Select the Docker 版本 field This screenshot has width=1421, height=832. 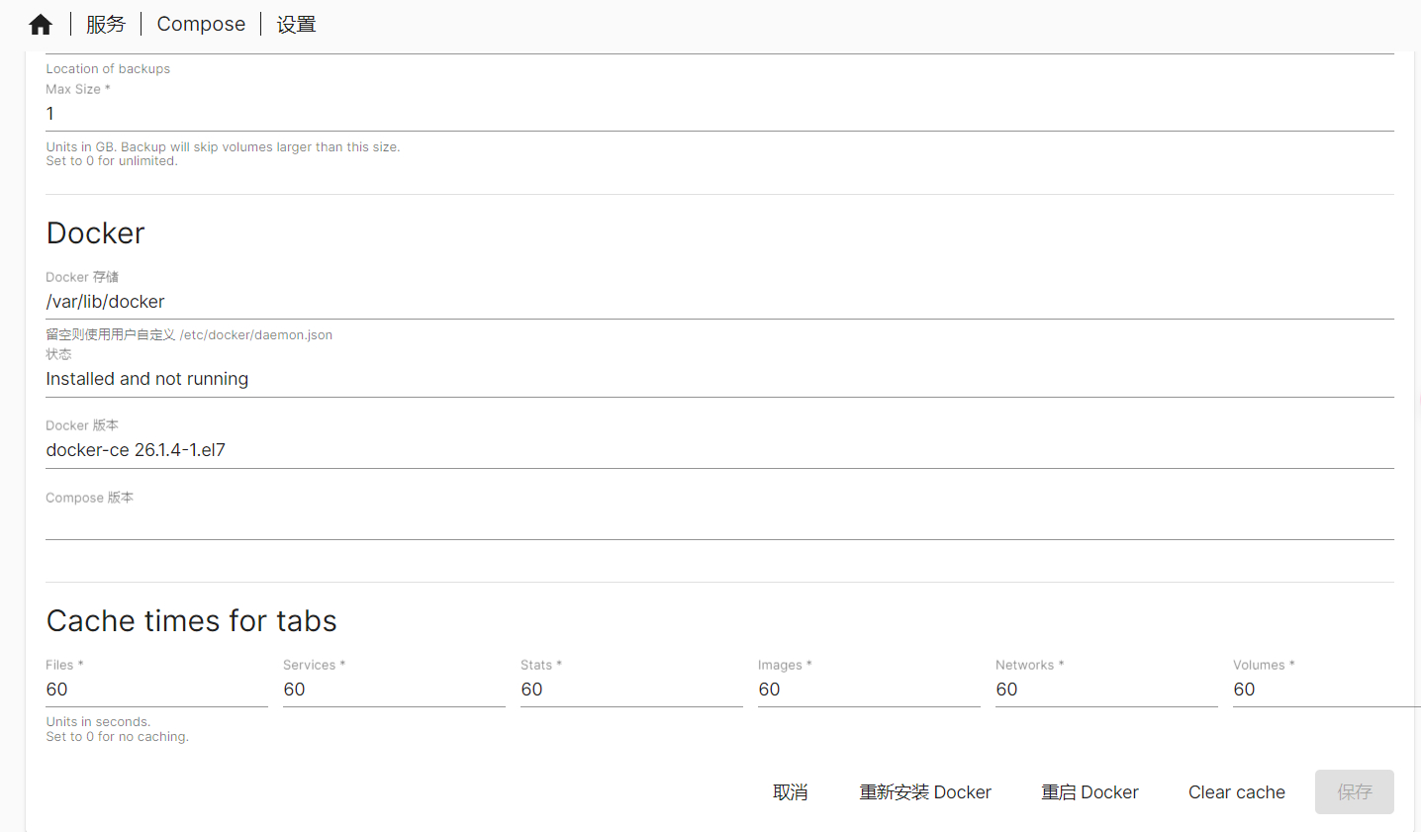tap(719, 450)
